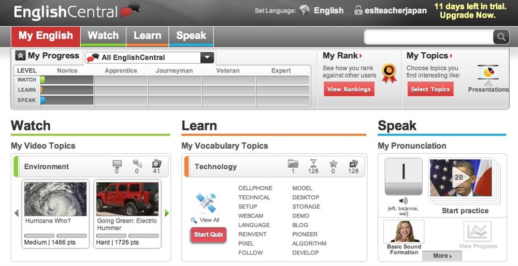
Task: Click the word DESKTOP
Action: pos(306,197)
